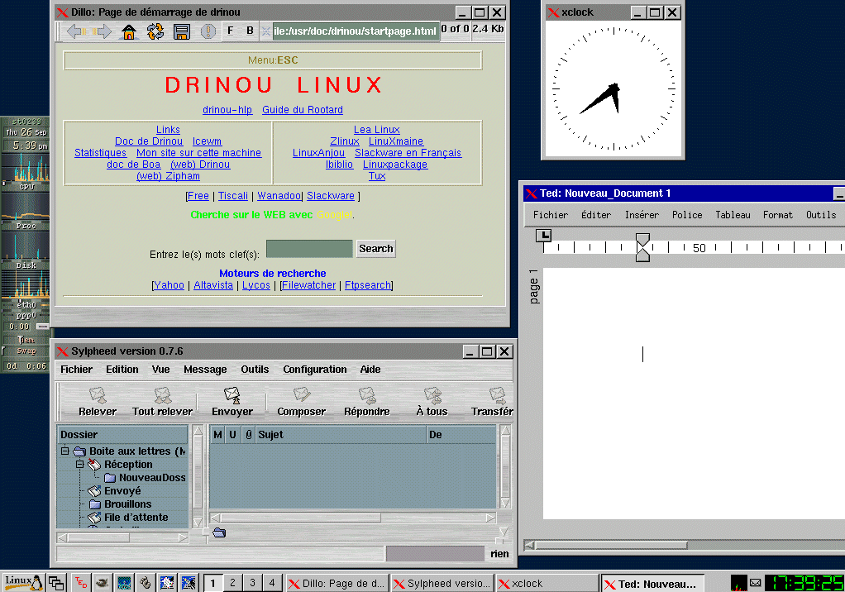Open the Linux start menu button

coord(23,582)
